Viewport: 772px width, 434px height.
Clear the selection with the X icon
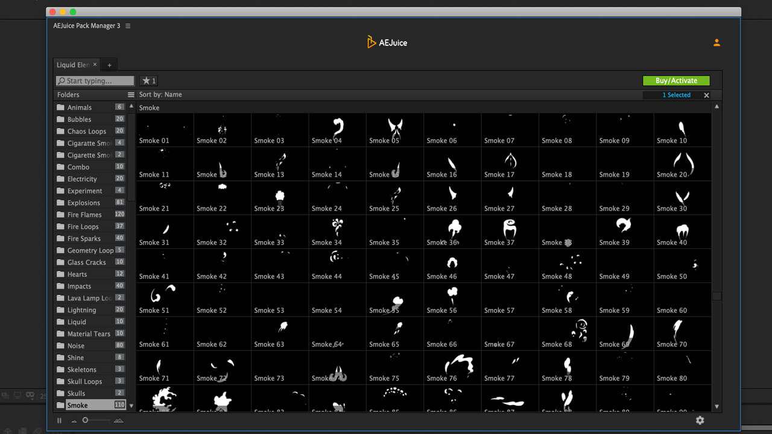click(x=706, y=95)
